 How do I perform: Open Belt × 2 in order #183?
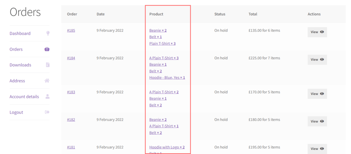(x=156, y=105)
